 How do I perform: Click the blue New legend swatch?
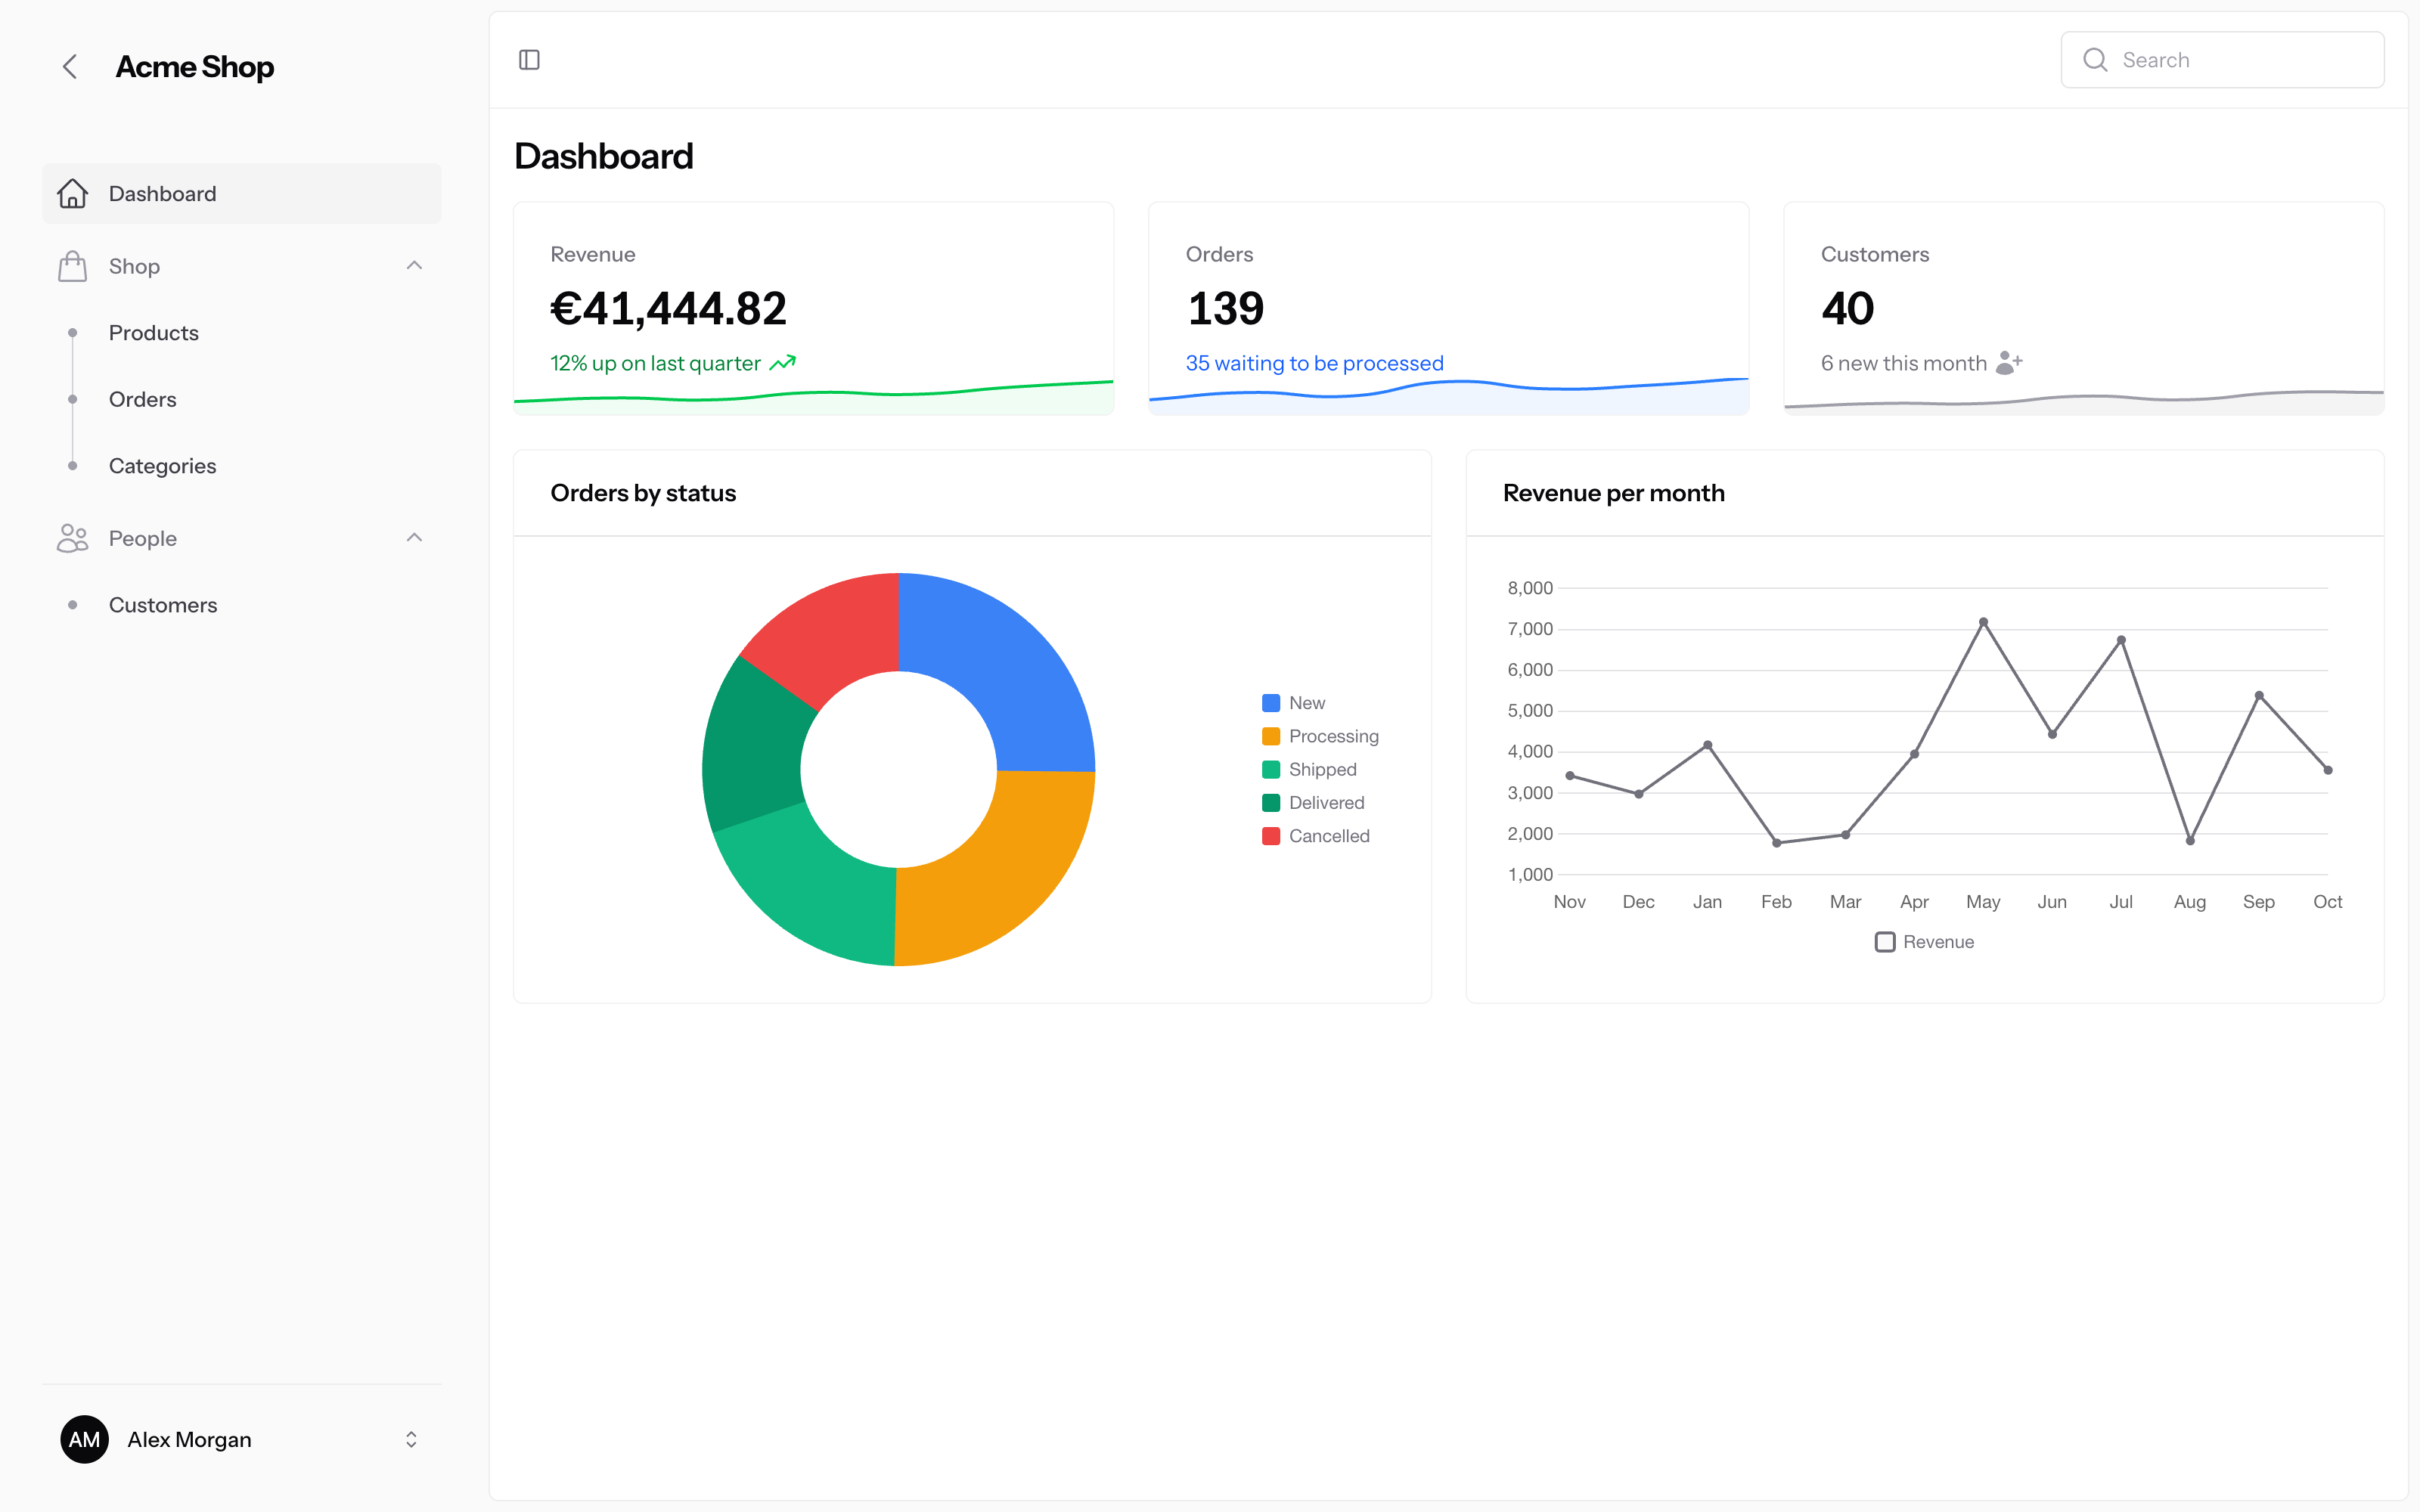coord(1270,703)
